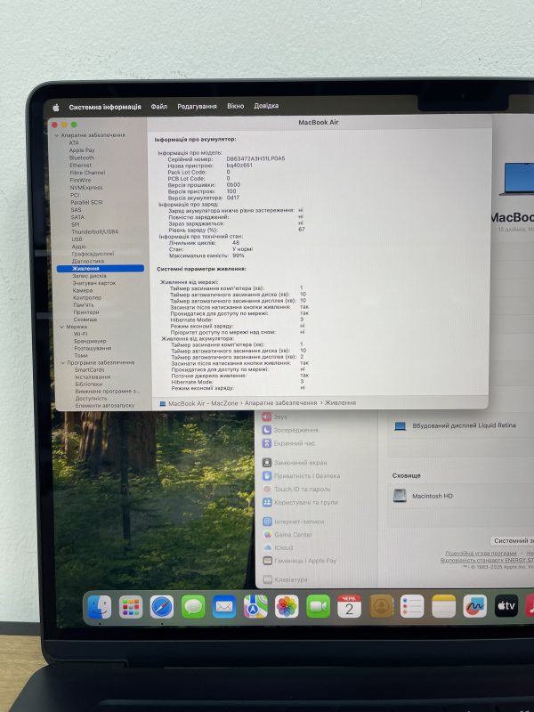Open Maps app in the Dock
Viewport: 534px width, 712px height.
pyautogui.click(x=255, y=607)
